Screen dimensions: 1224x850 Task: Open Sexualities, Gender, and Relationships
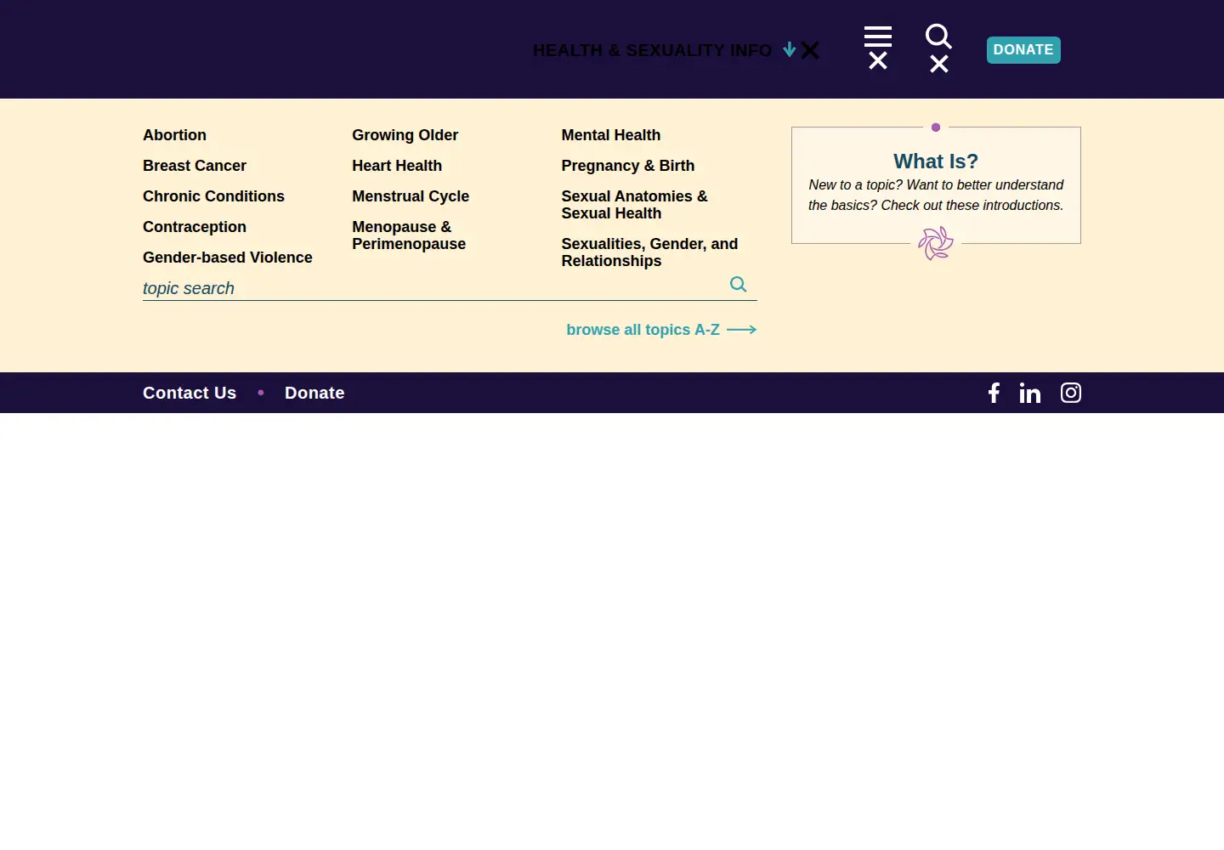point(649,252)
